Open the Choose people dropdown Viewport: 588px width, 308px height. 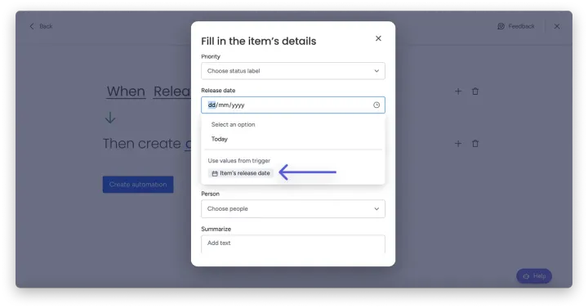click(293, 208)
